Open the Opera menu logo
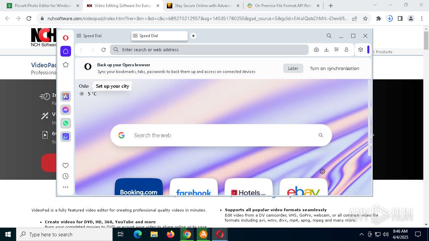 coord(66,38)
